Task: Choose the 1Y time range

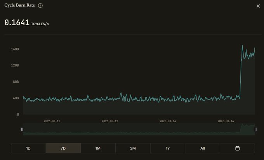Action: pos(168,148)
